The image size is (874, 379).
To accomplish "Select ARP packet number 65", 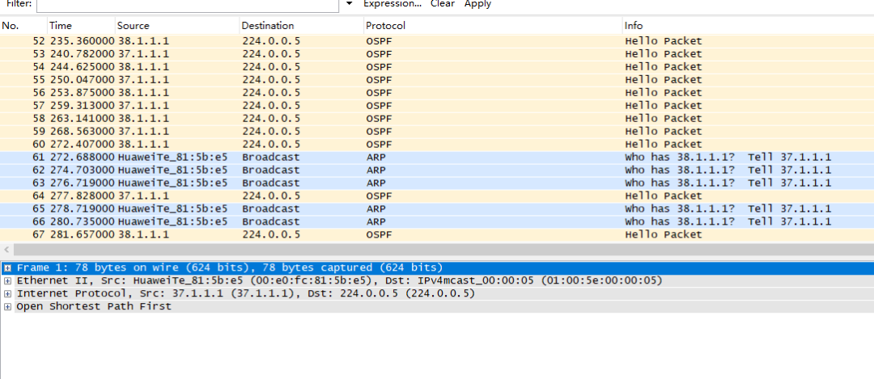I will click(x=437, y=208).
